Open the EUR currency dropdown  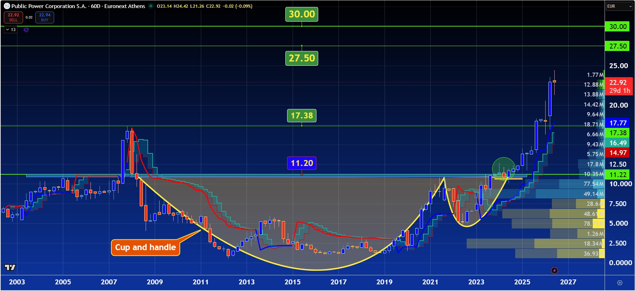(x=619, y=6)
